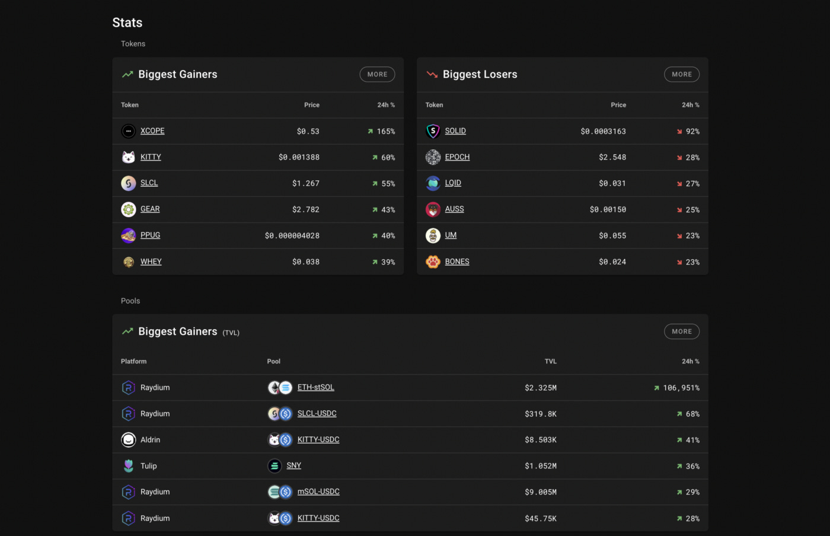Screen dimensions: 830x536
Task: Select the GEAR token icon
Action: point(128,209)
